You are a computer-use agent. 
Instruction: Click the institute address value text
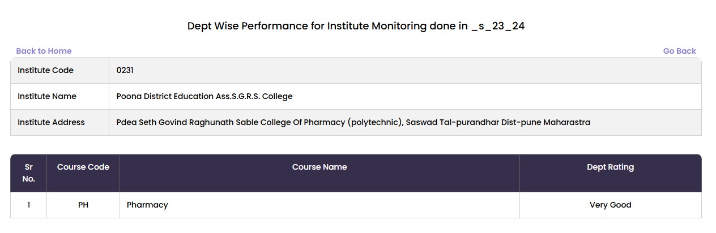[353, 123]
